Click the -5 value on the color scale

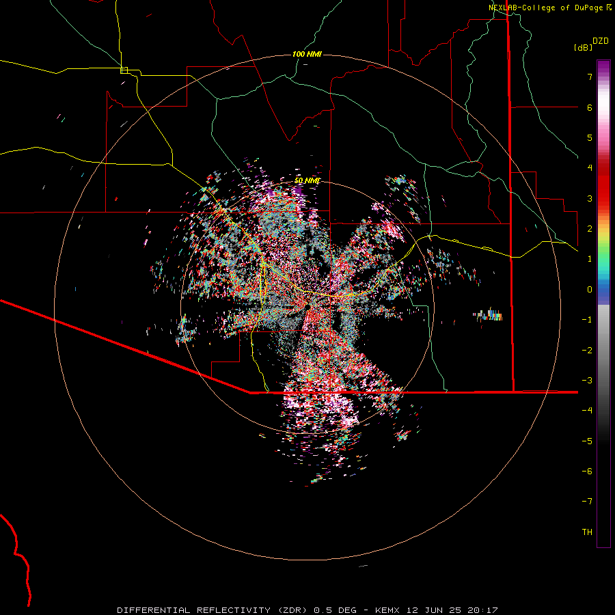[587, 441]
